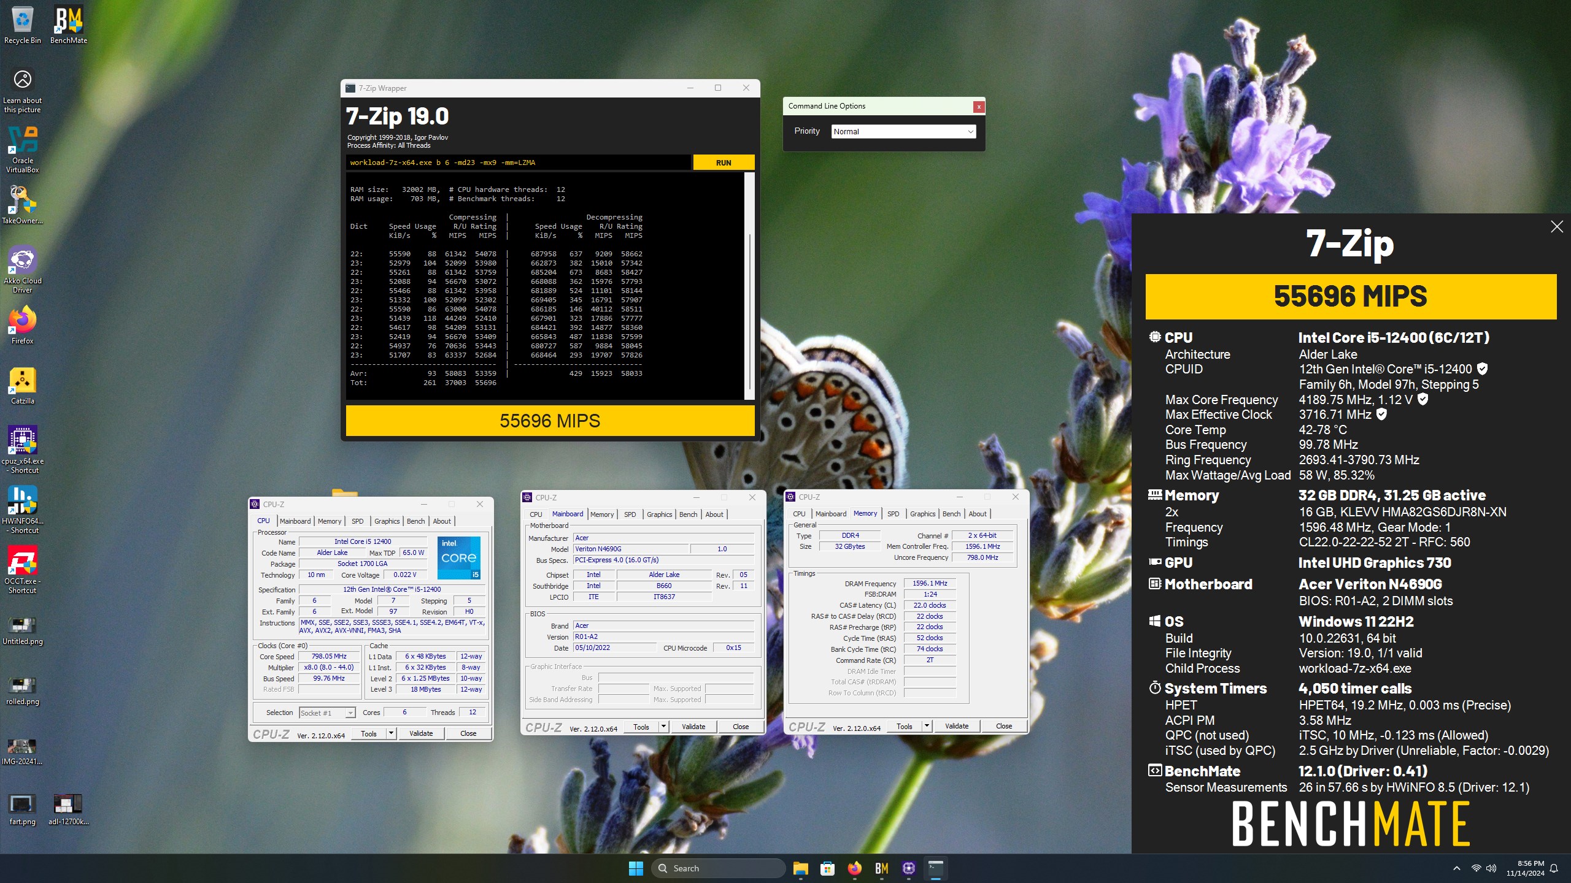The height and width of the screenshot is (883, 1571).
Task: Launch BenchMate from the desktop shortcut
Action: click(68, 25)
